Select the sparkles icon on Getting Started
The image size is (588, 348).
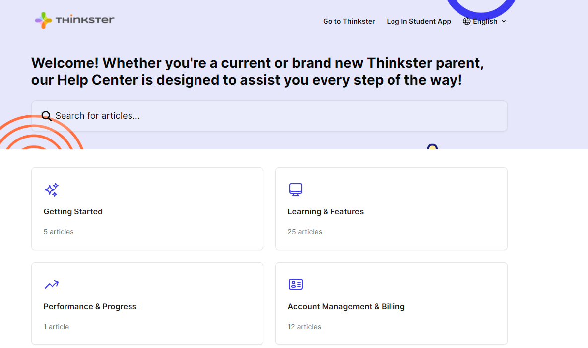pyautogui.click(x=51, y=190)
